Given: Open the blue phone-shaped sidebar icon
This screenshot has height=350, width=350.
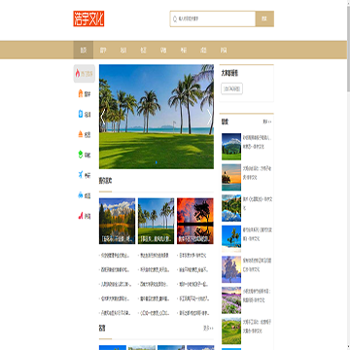Looking at the screenshot, I should (81, 114).
